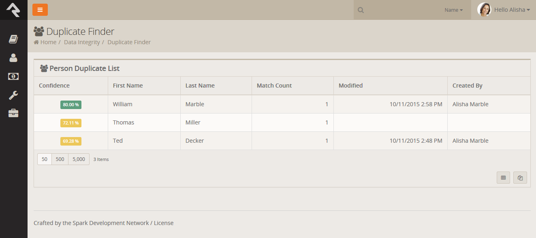
Task: Click the 69.28 % confidence badge
Action: click(71, 141)
